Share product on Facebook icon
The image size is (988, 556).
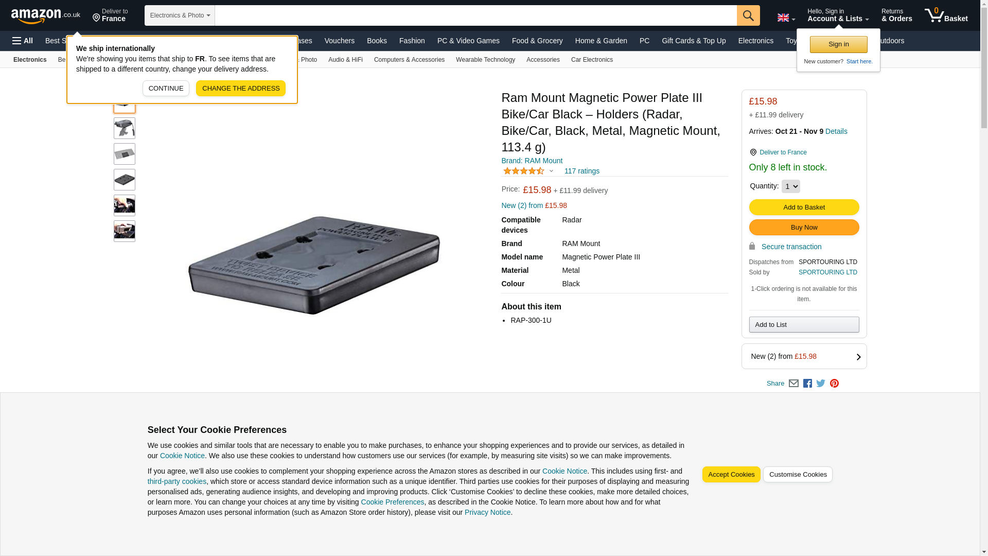[x=807, y=384]
